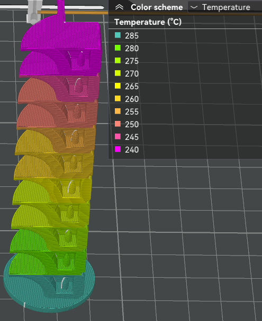Select the 270 legend value text
This screenshot has height=321, width=262.
point(132,74)
